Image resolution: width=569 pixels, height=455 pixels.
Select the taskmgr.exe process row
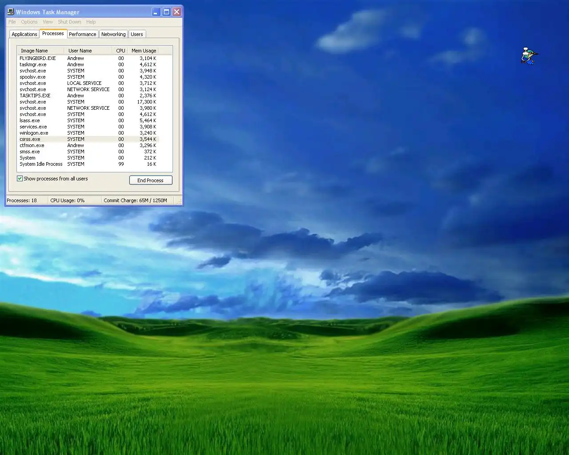pyautogui.click(x=88, y=64)
